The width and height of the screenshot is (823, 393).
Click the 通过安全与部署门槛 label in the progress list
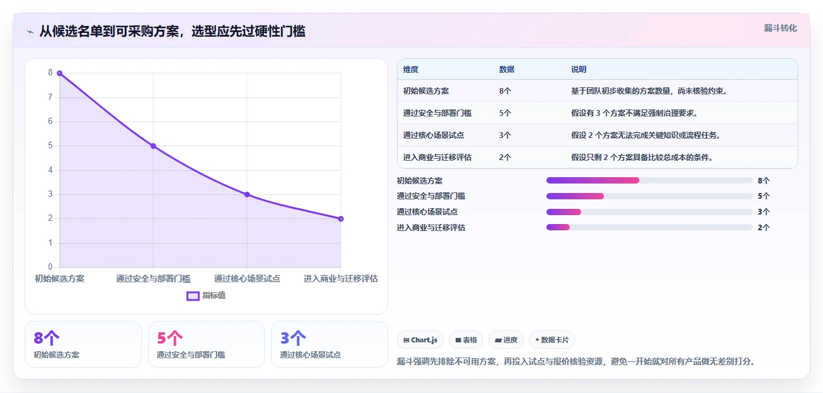click(x=431, y=196)
